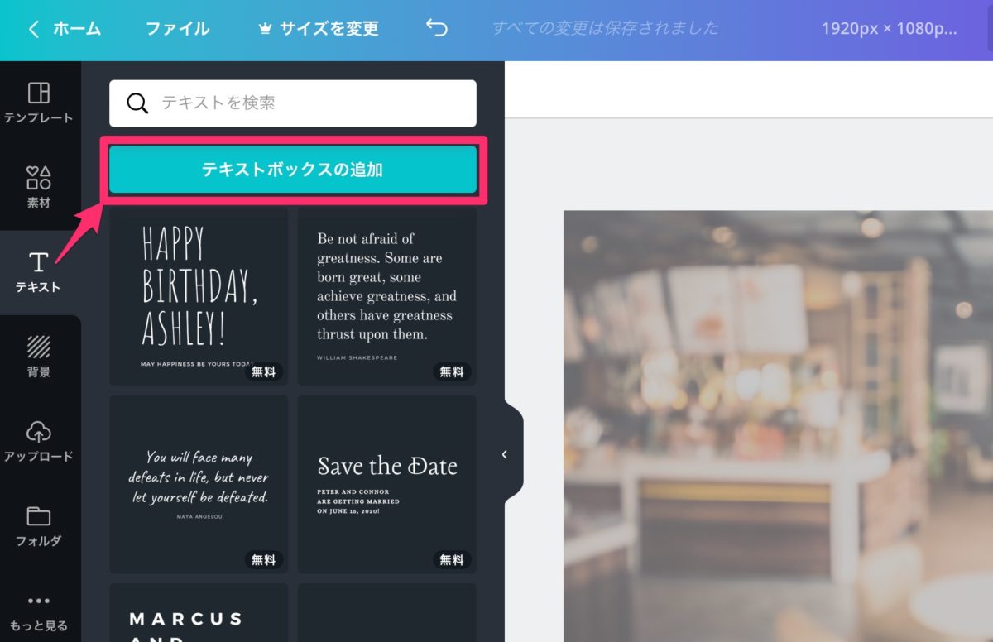Click the undo arrow icon
Screen dimensions: 993x642
[436, 29]
